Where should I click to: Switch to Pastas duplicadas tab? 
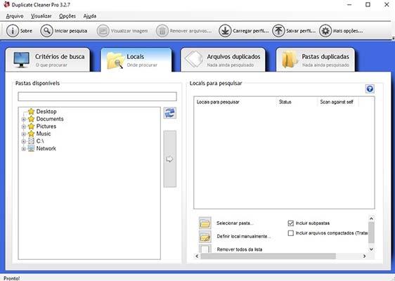tap(315, 60)
